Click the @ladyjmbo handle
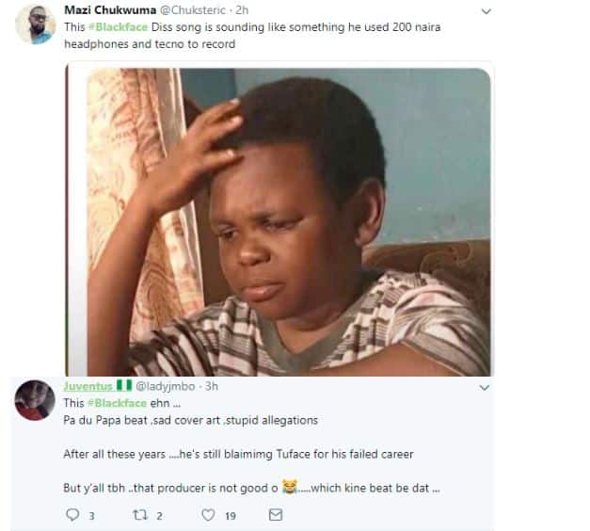This screenshot has height=531, width=590. click(x=169, y=386)
